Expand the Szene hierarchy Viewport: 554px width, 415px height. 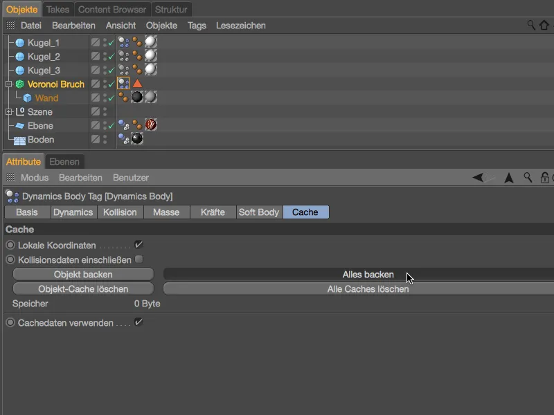click(x=9, y=112)
